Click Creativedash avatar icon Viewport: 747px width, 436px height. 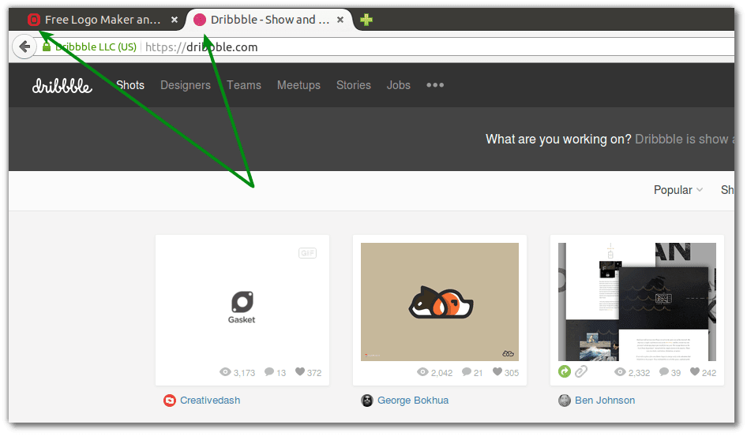point(170,401)
